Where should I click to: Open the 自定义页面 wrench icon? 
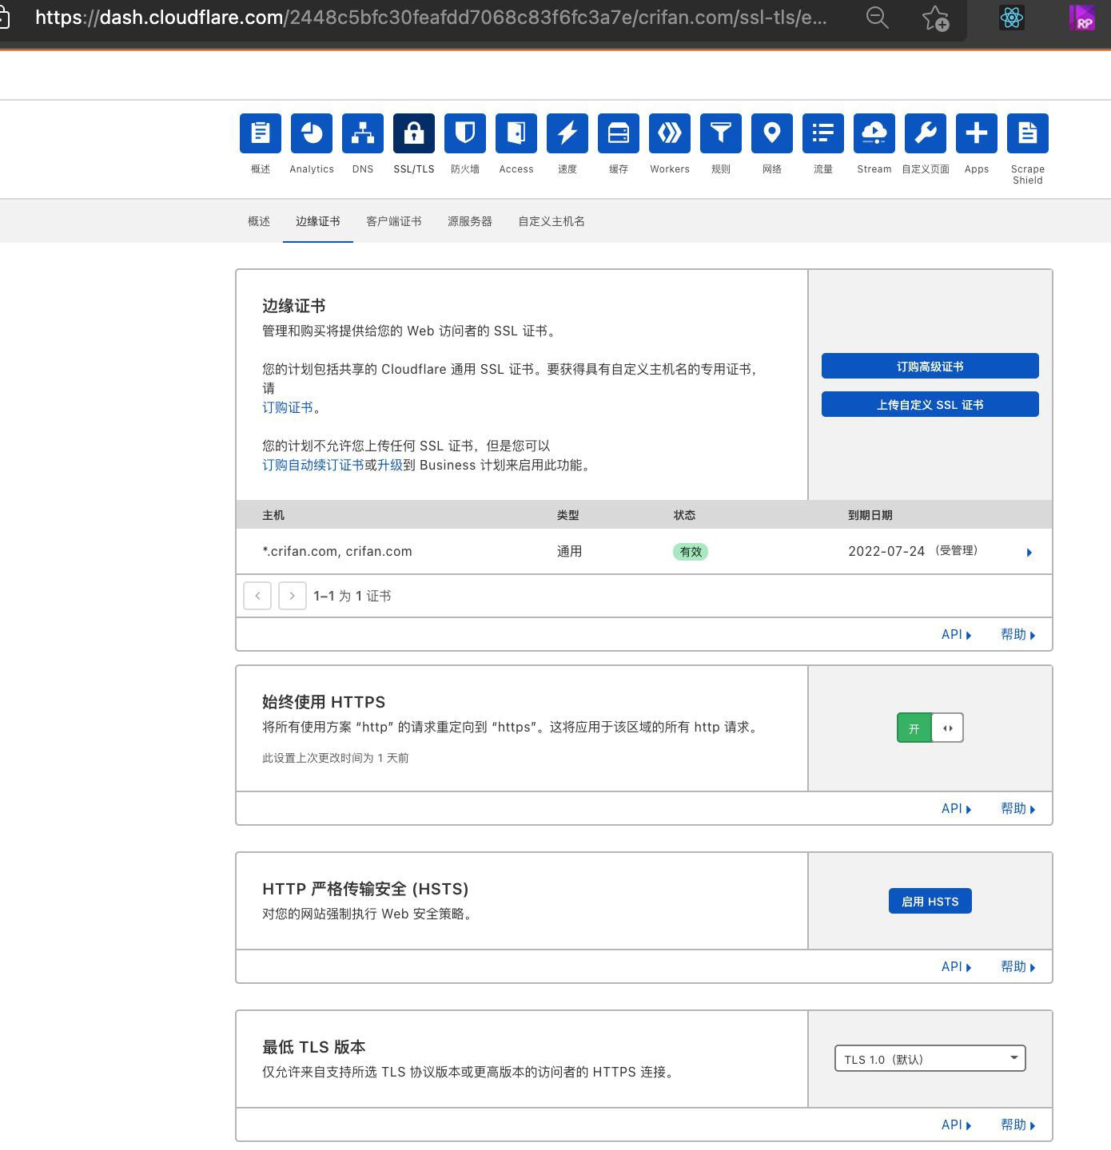926,133
